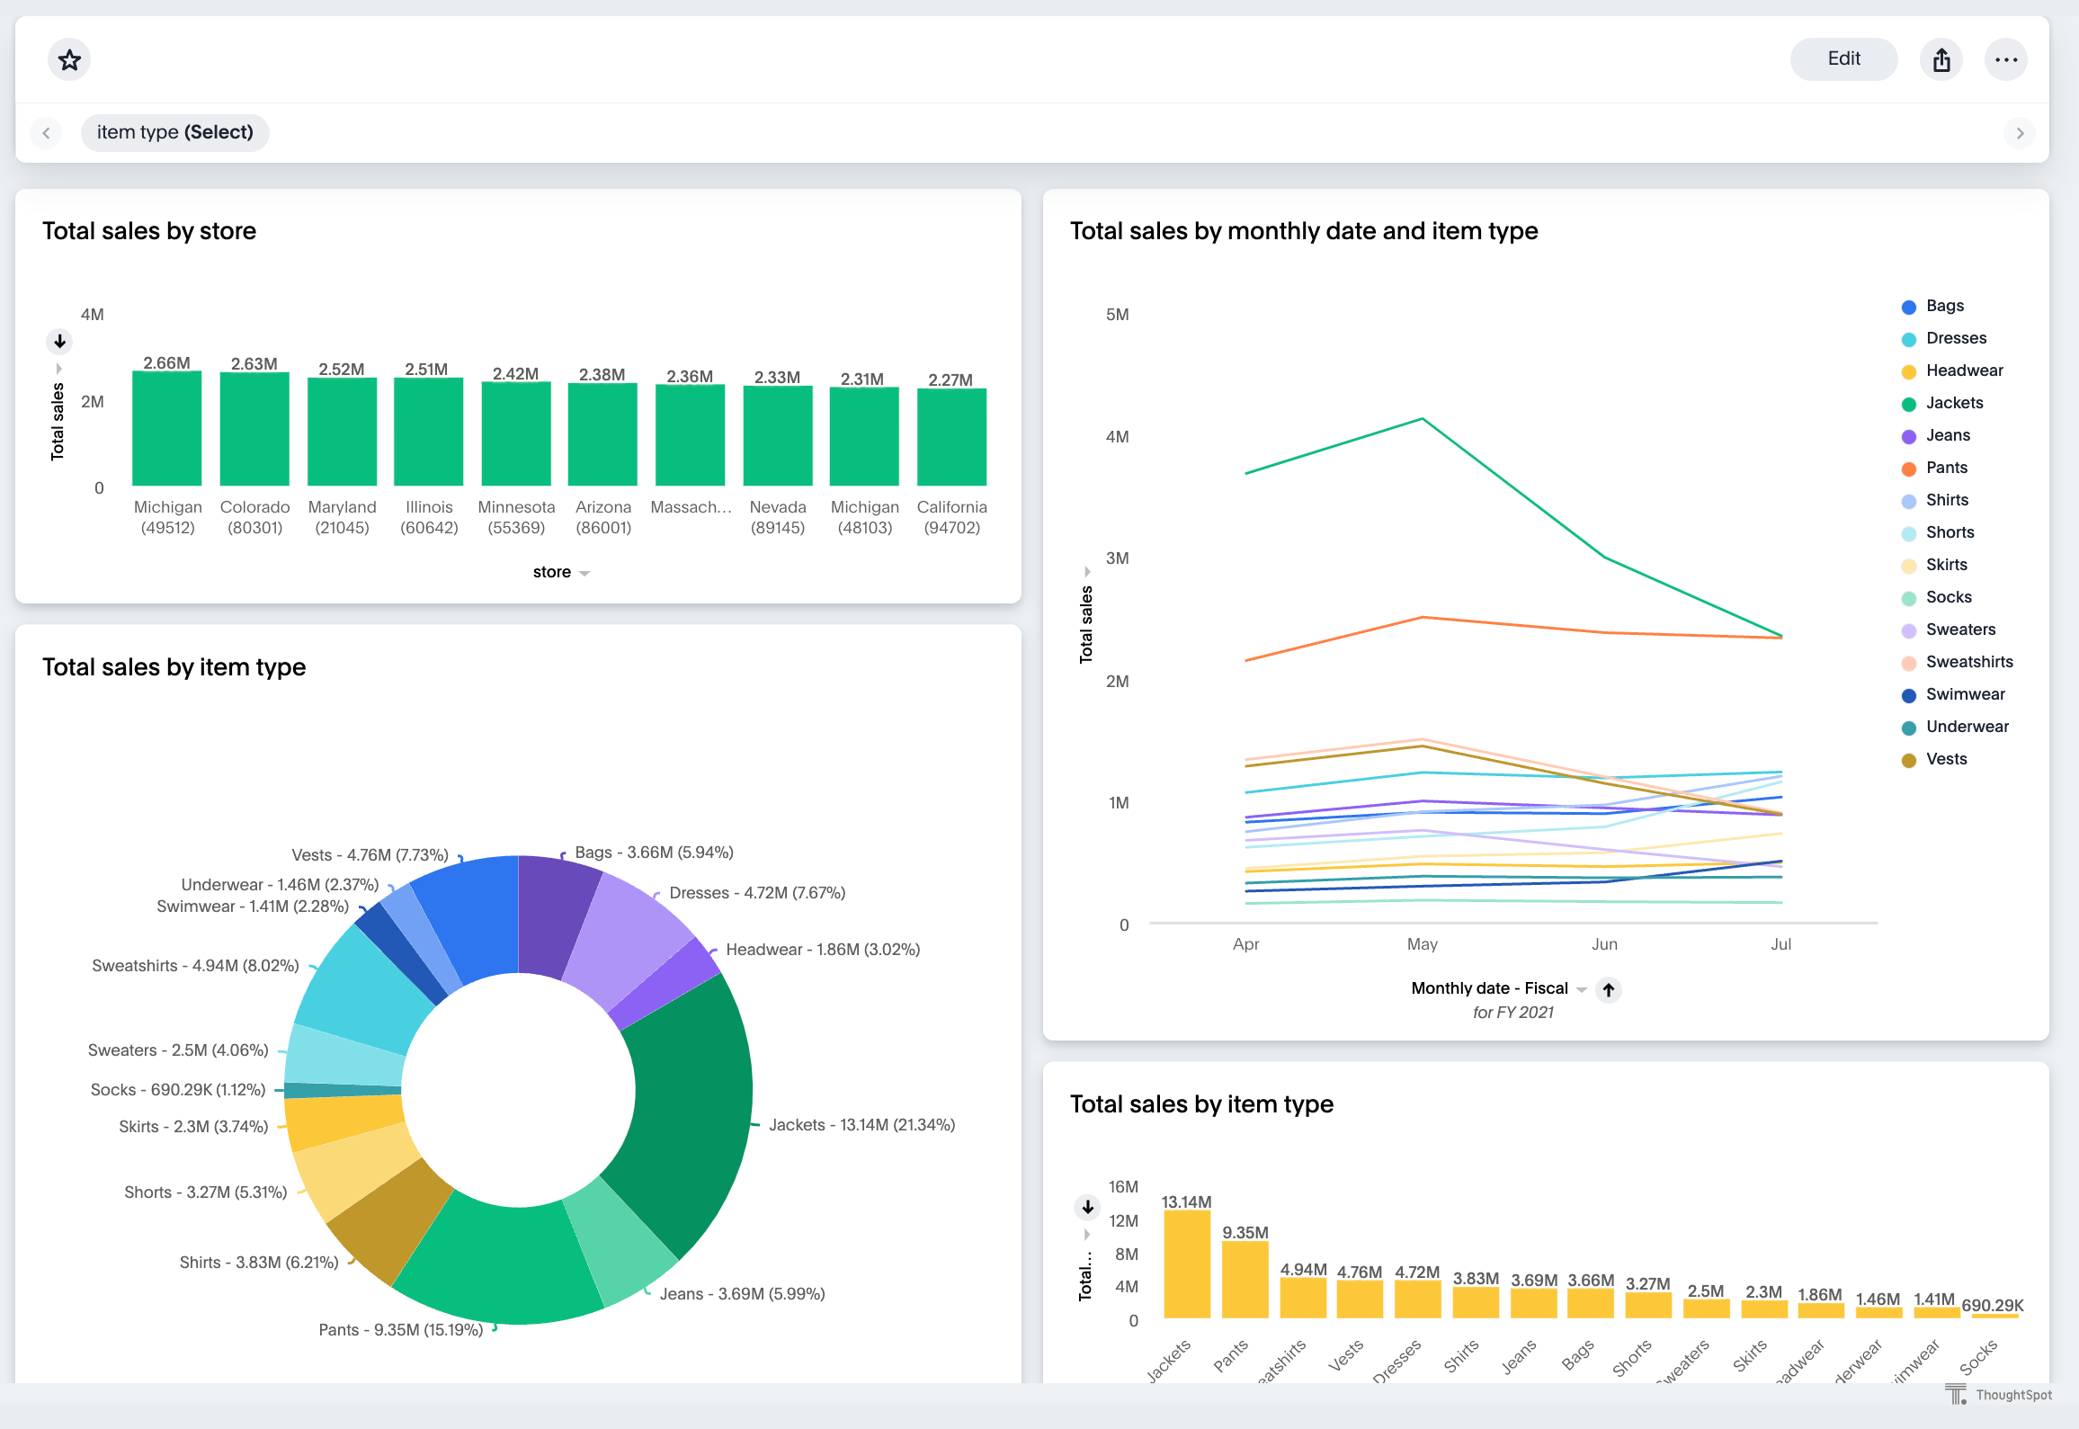Click the Edit button

coord(1843,59)
